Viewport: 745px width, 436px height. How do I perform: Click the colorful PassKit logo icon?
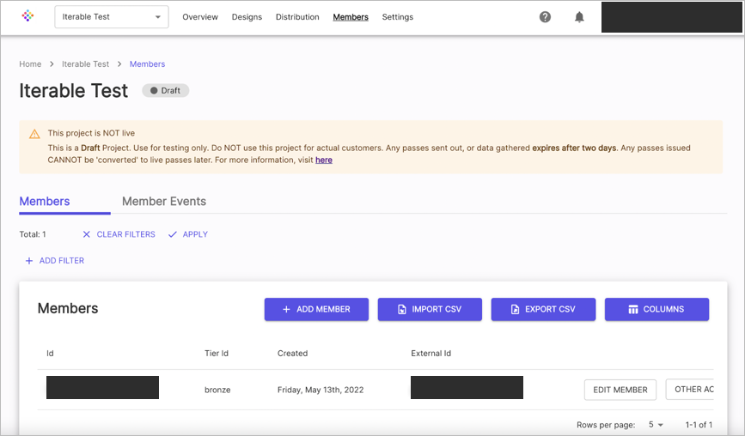pos(28,16)
